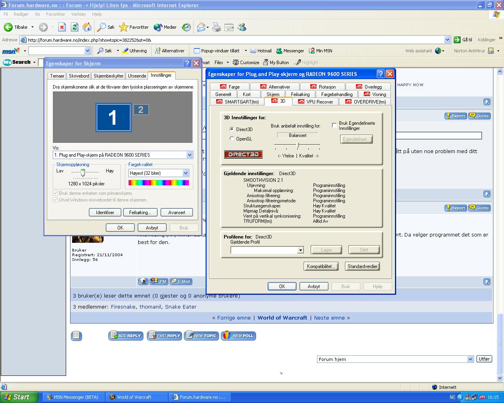
Task: Click the Firesnake member link
Action: [123, 307]
